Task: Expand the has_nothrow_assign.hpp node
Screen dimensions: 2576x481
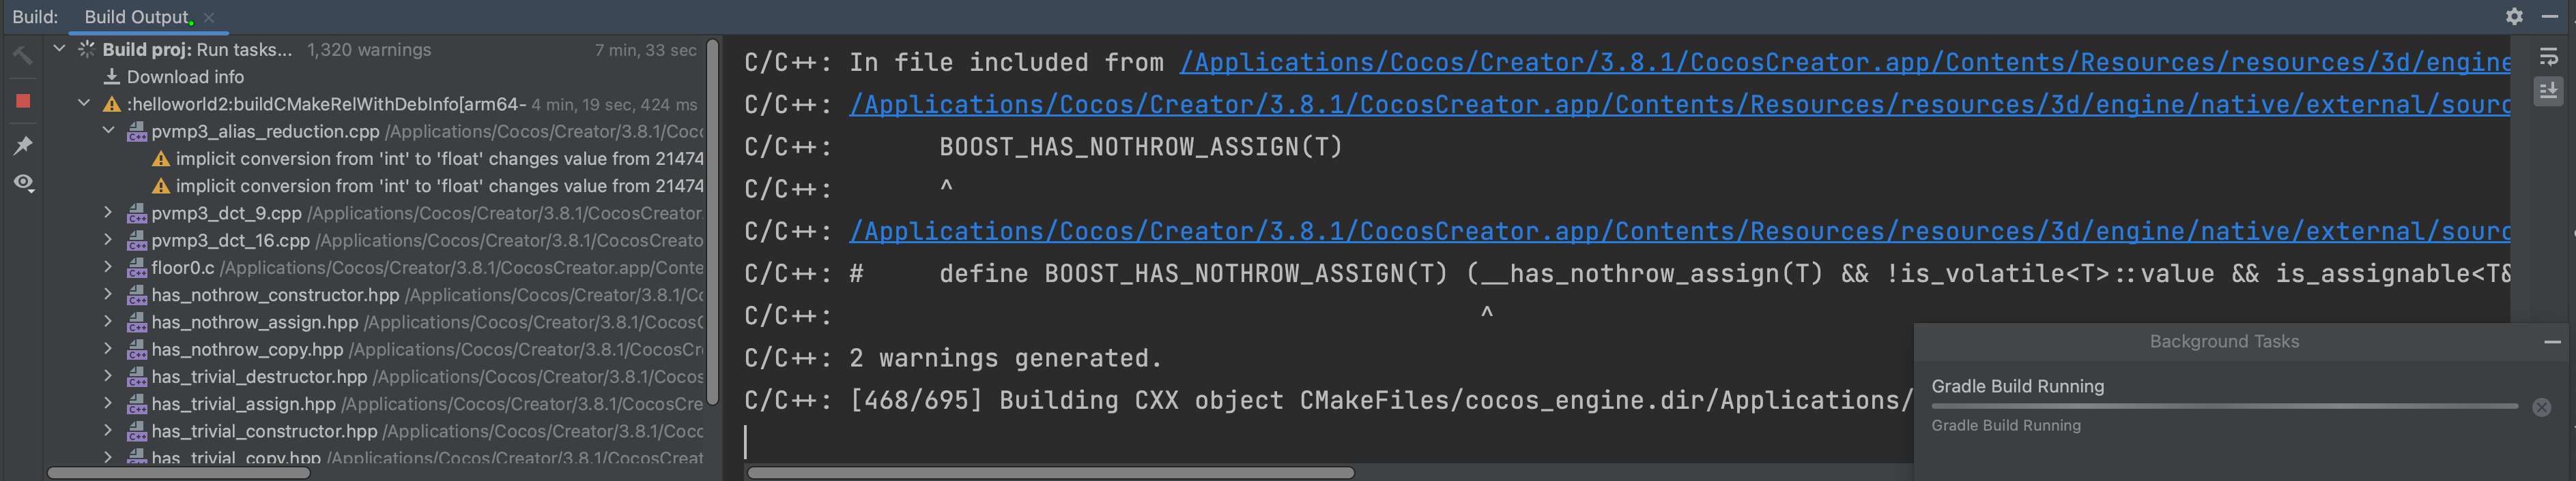Action: pos(109,322)
